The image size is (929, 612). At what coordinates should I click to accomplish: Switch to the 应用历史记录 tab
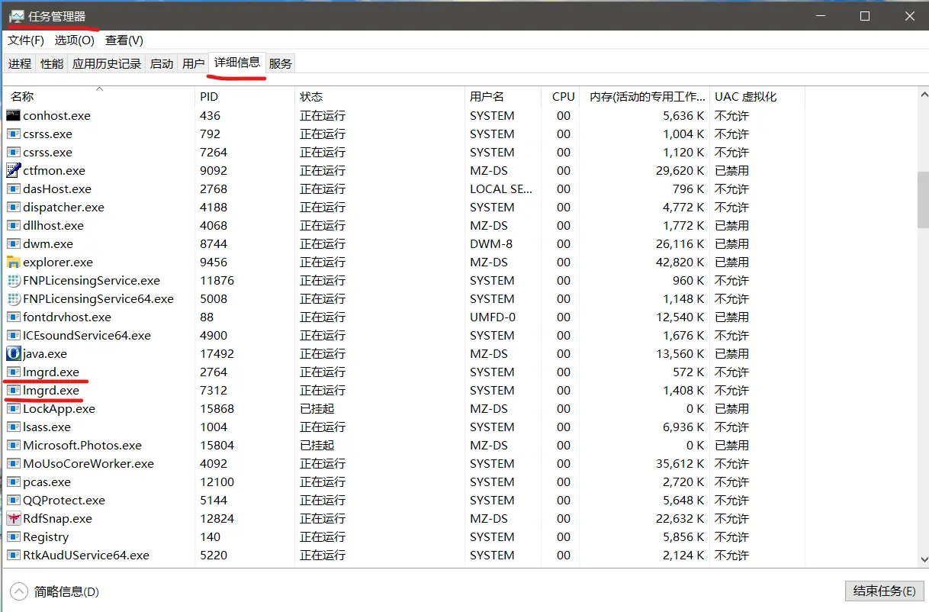point(107,64)
